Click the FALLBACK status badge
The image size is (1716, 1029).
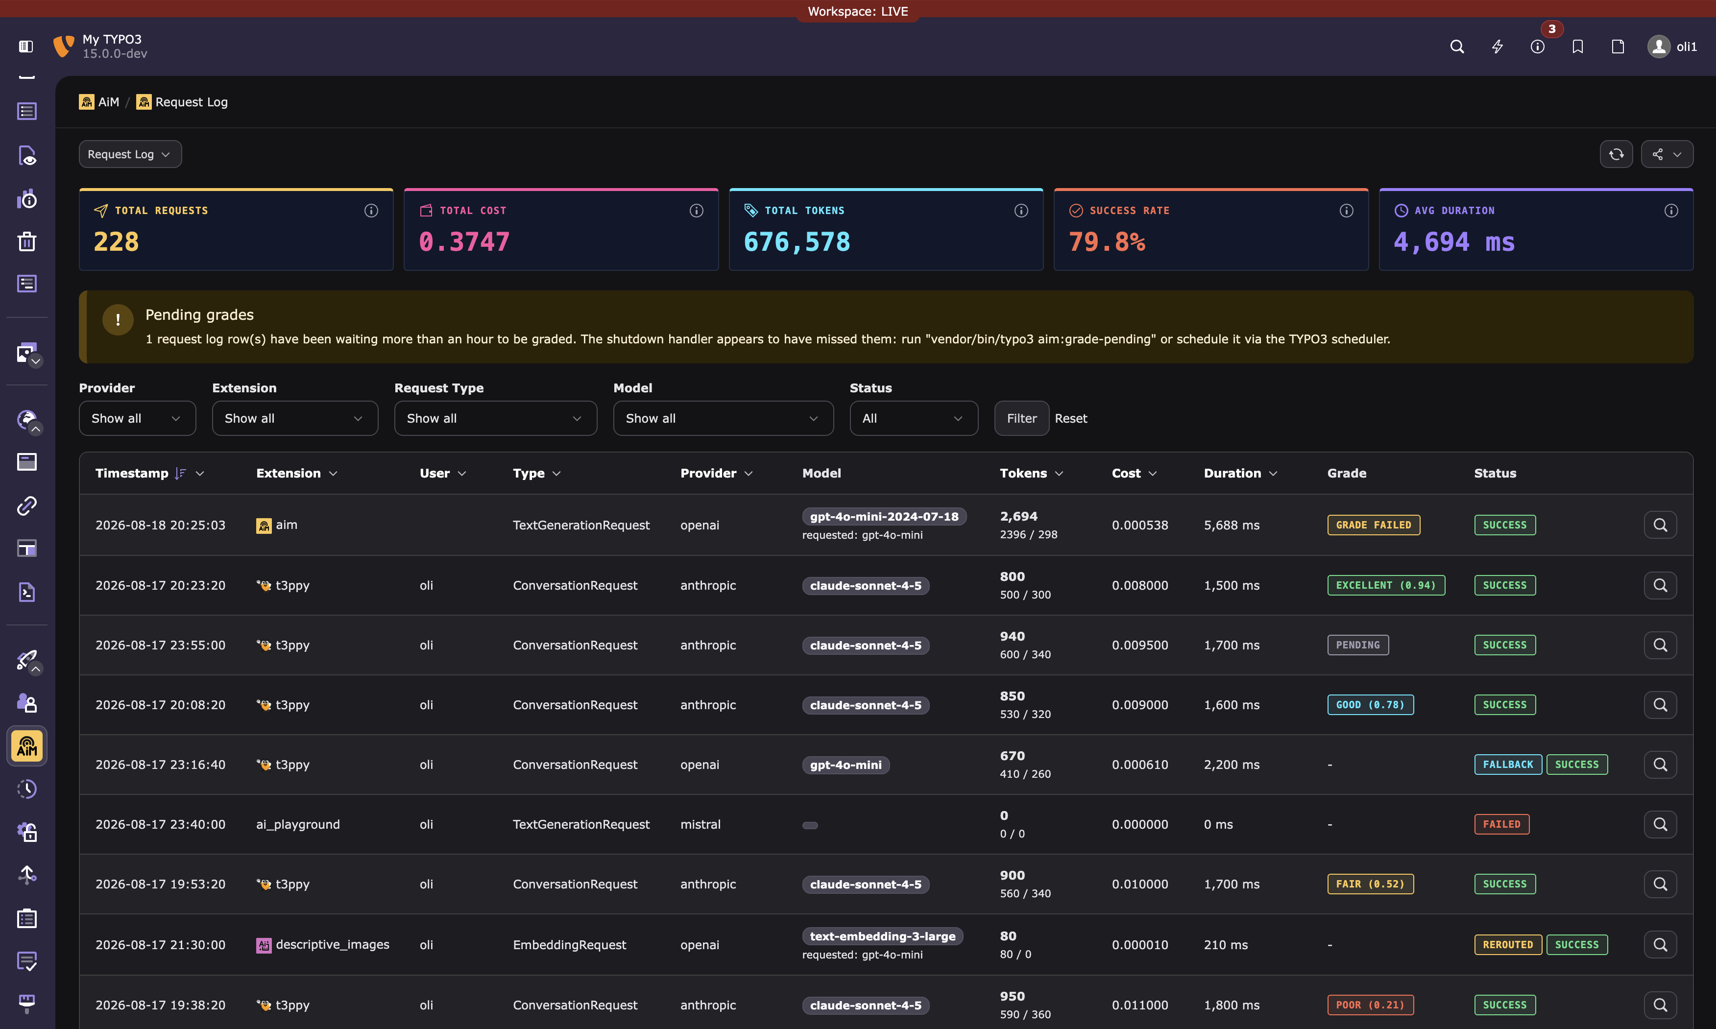point(1507,764)
